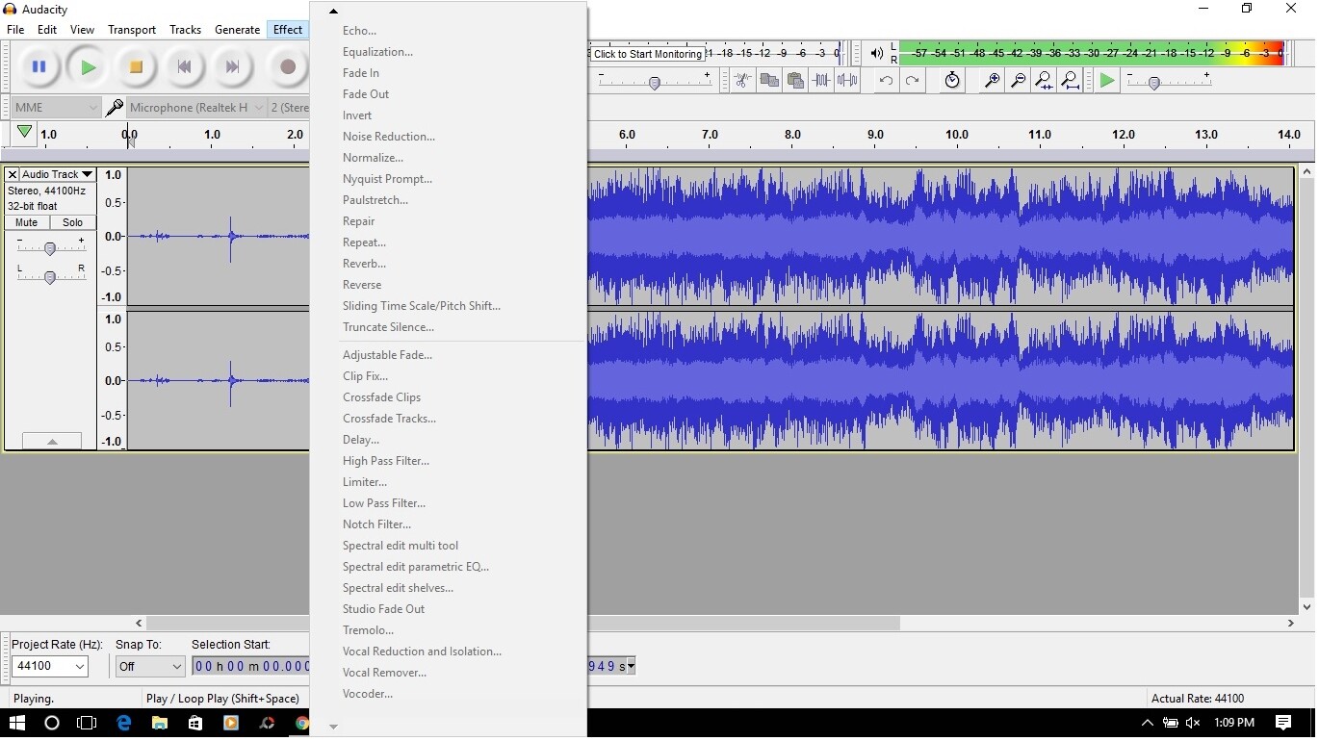Open the Tracks menu
This screenshot has height=741, width=1319.
(185, 30)
